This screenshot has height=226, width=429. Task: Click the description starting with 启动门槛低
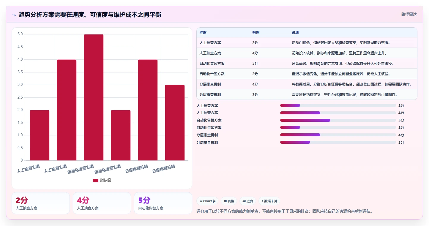tap(341, 42)
